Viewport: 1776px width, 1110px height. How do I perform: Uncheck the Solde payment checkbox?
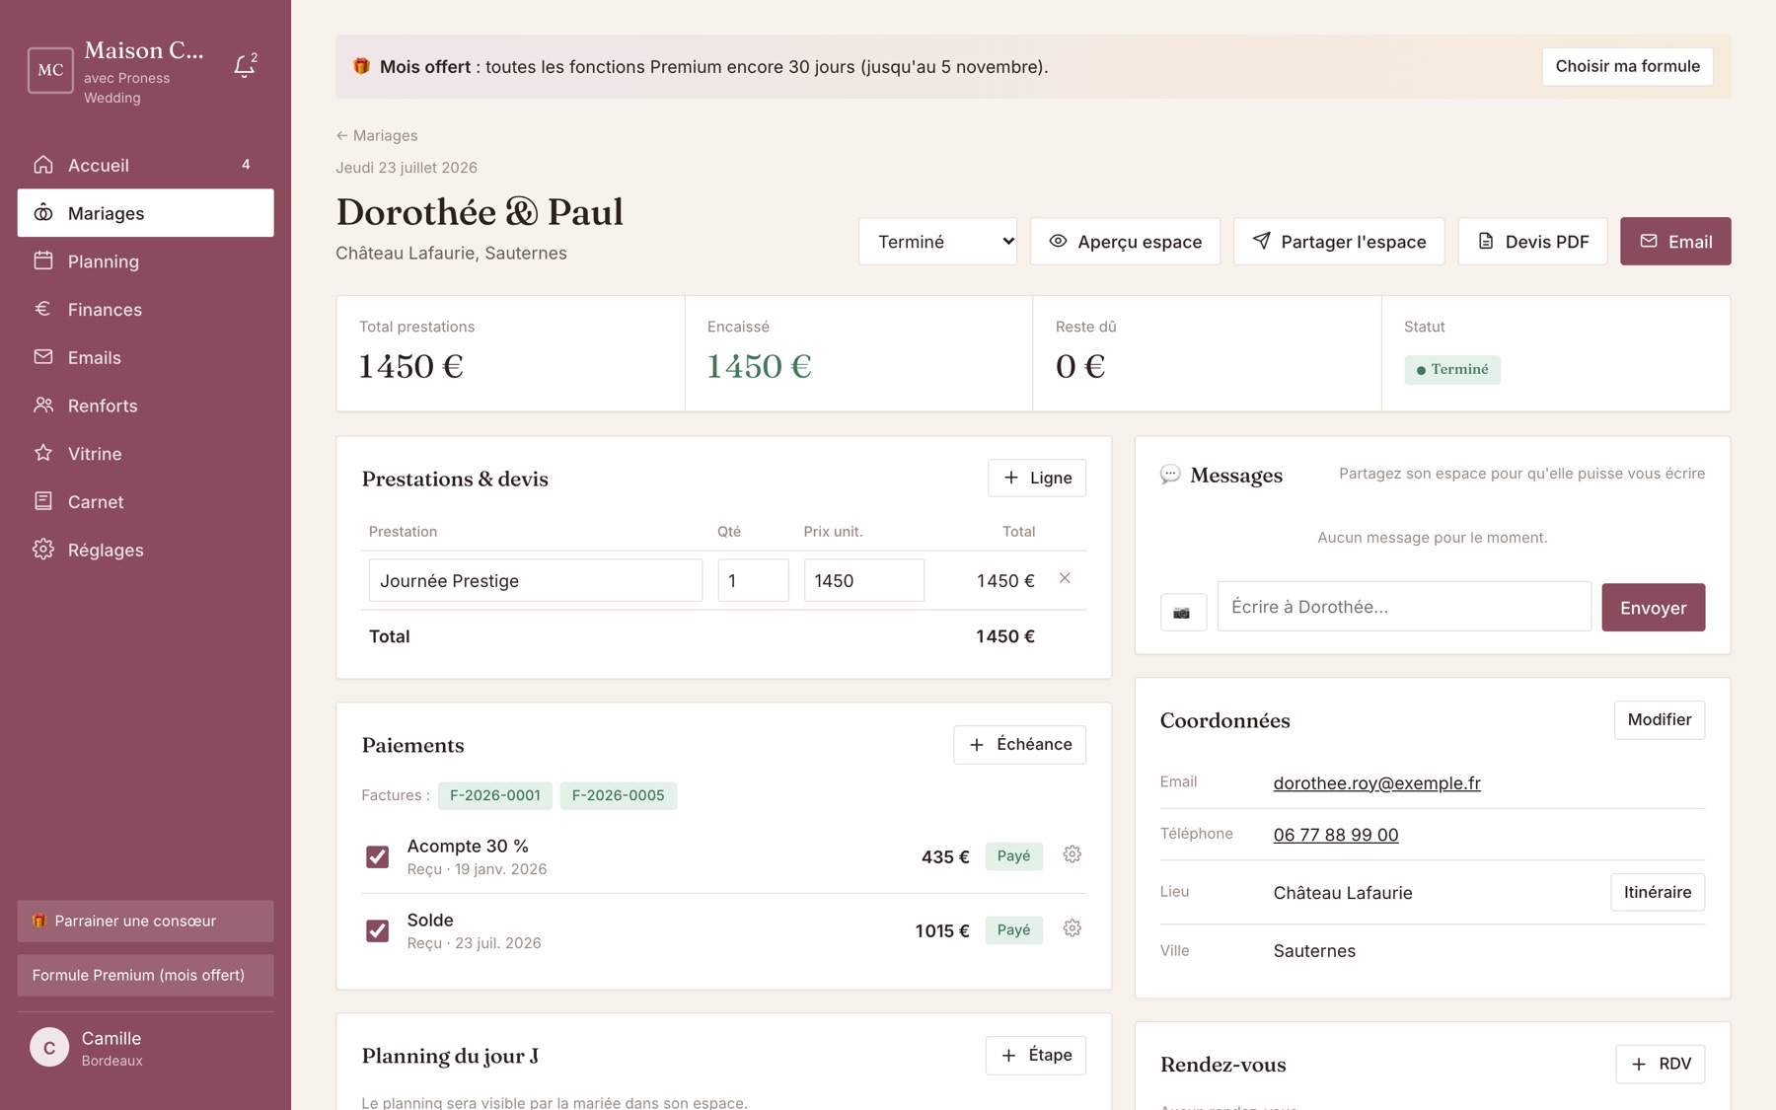coord(377,930)
